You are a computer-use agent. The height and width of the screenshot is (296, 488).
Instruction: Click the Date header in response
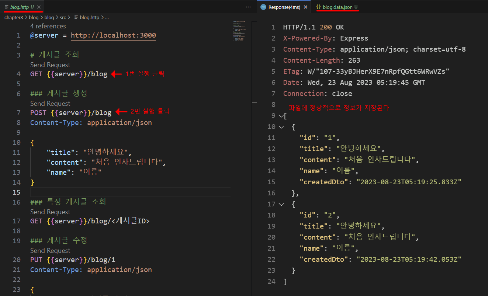click(x=354, y=83)
